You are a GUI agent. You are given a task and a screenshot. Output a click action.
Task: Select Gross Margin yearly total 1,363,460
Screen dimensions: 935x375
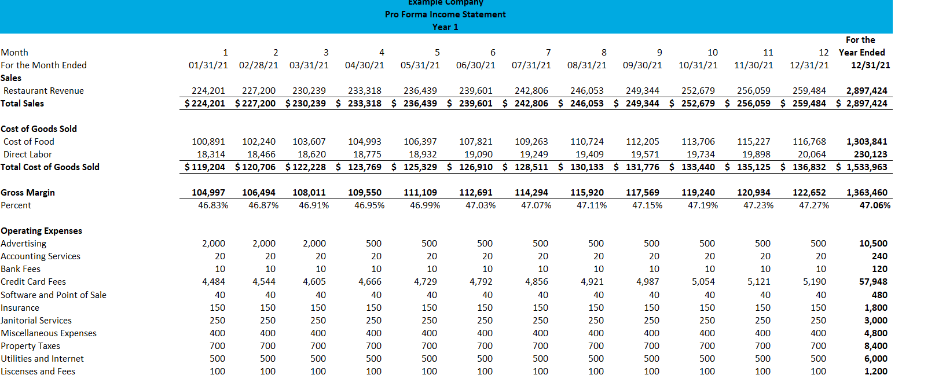click(x=867, y=193)
